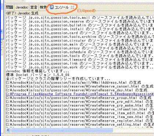Screen dimensions: 154x136
Task: Click the 標準 Doclet バージョン 1.5.0_06 line
Action: click(x=37, y=75)
